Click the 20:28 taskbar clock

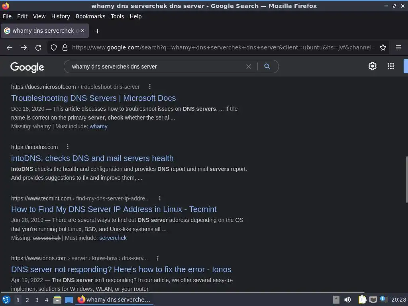tap(398, 300)
